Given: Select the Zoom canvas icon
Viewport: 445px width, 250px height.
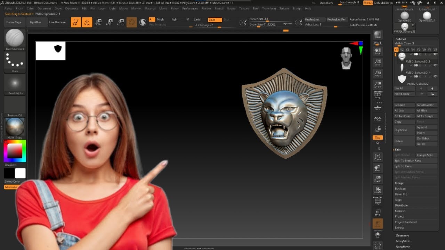Looking at the screenshot, I should 377,62.
